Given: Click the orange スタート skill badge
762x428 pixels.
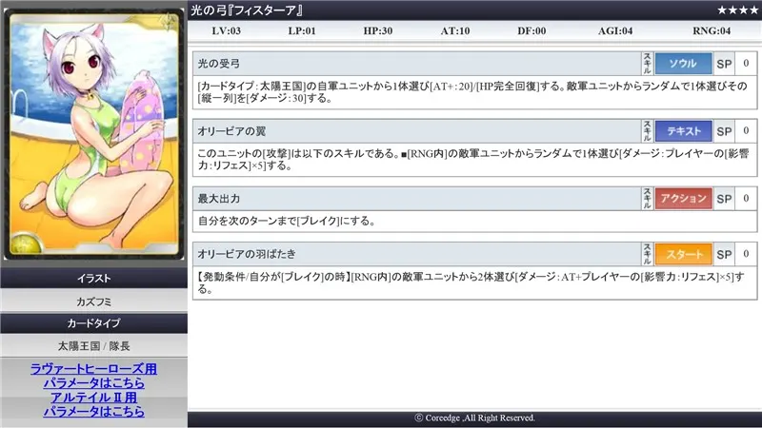Looking at the screenshot, I should pos(683,255).
